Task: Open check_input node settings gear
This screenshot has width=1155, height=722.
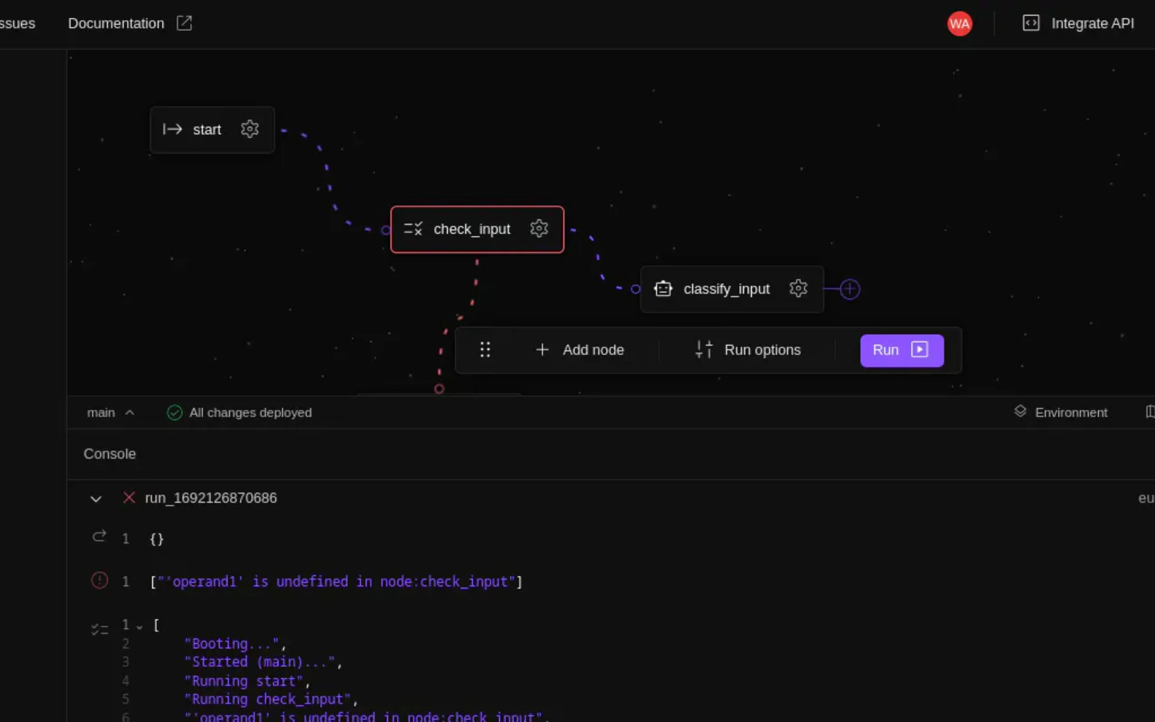Action: [x=538, y=229]
